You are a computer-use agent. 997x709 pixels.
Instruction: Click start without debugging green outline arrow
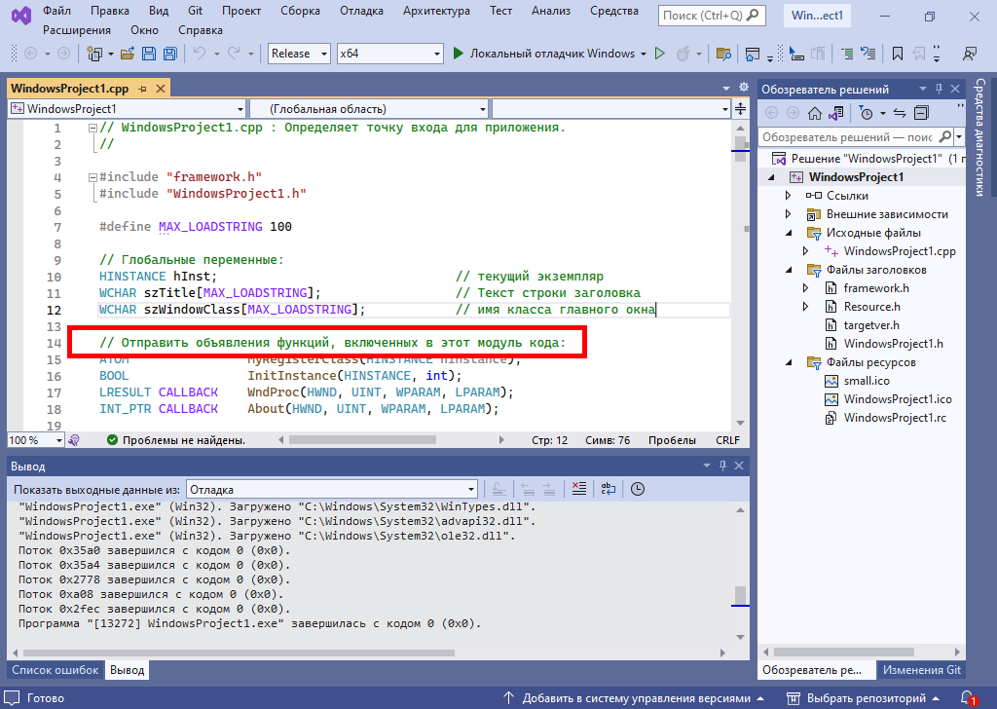(659, 54)
